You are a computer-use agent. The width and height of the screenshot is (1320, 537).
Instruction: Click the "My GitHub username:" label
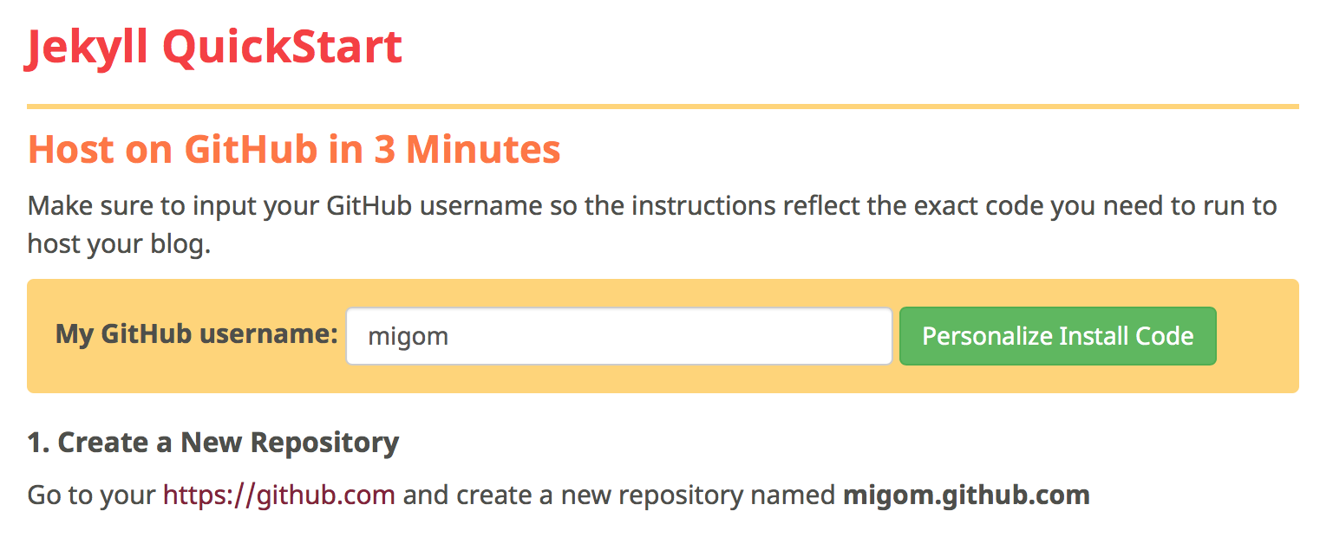click(x=196, y=334)
